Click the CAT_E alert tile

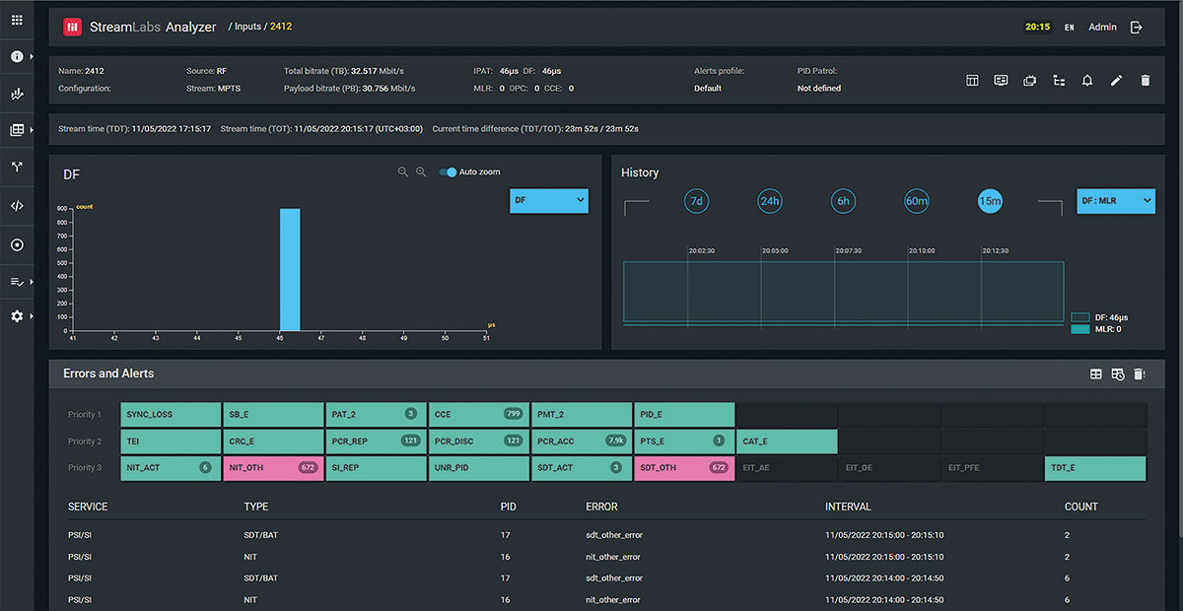point(787,441)
